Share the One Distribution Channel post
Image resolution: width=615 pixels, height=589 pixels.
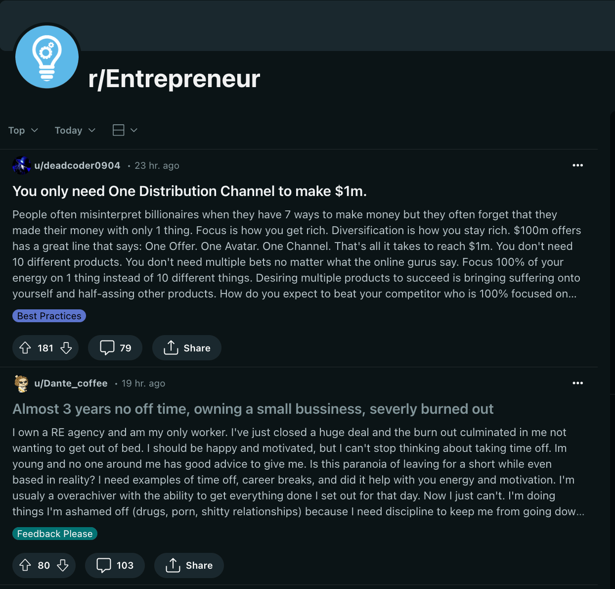[x=187, y=348]
